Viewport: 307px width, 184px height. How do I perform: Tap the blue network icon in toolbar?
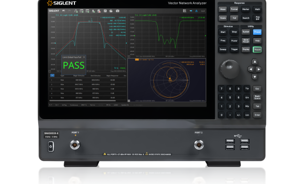pyautogui.click(x=196, y=11)
